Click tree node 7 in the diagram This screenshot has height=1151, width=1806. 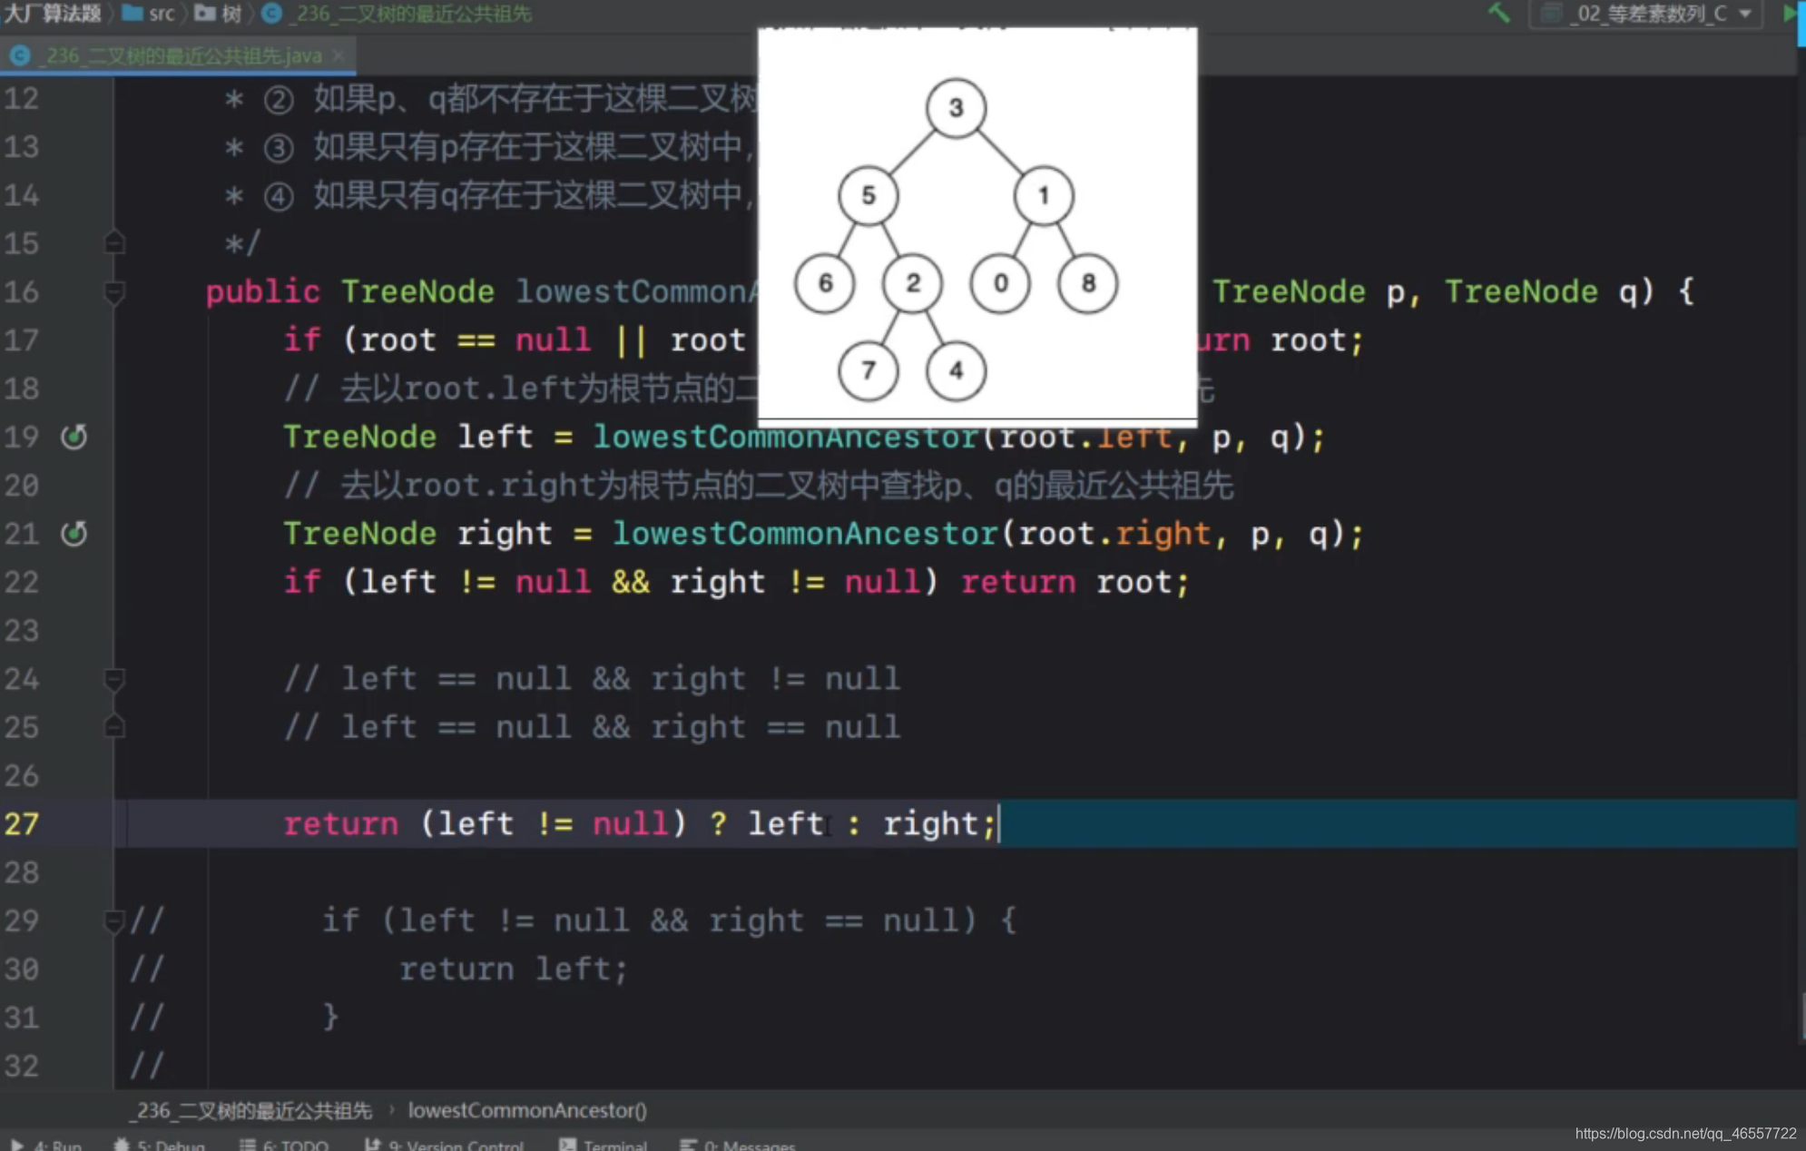pyautogui.click(x=869, y=370)
